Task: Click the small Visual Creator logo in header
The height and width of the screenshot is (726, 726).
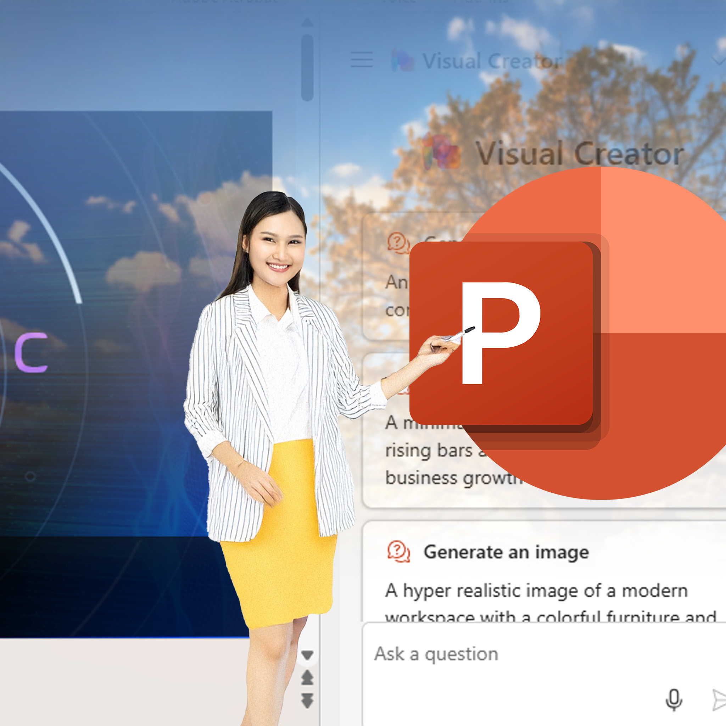Action: 402,60
